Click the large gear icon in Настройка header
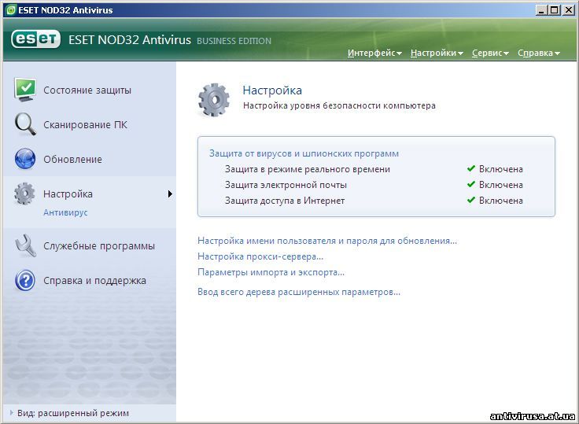 (214, 98)
